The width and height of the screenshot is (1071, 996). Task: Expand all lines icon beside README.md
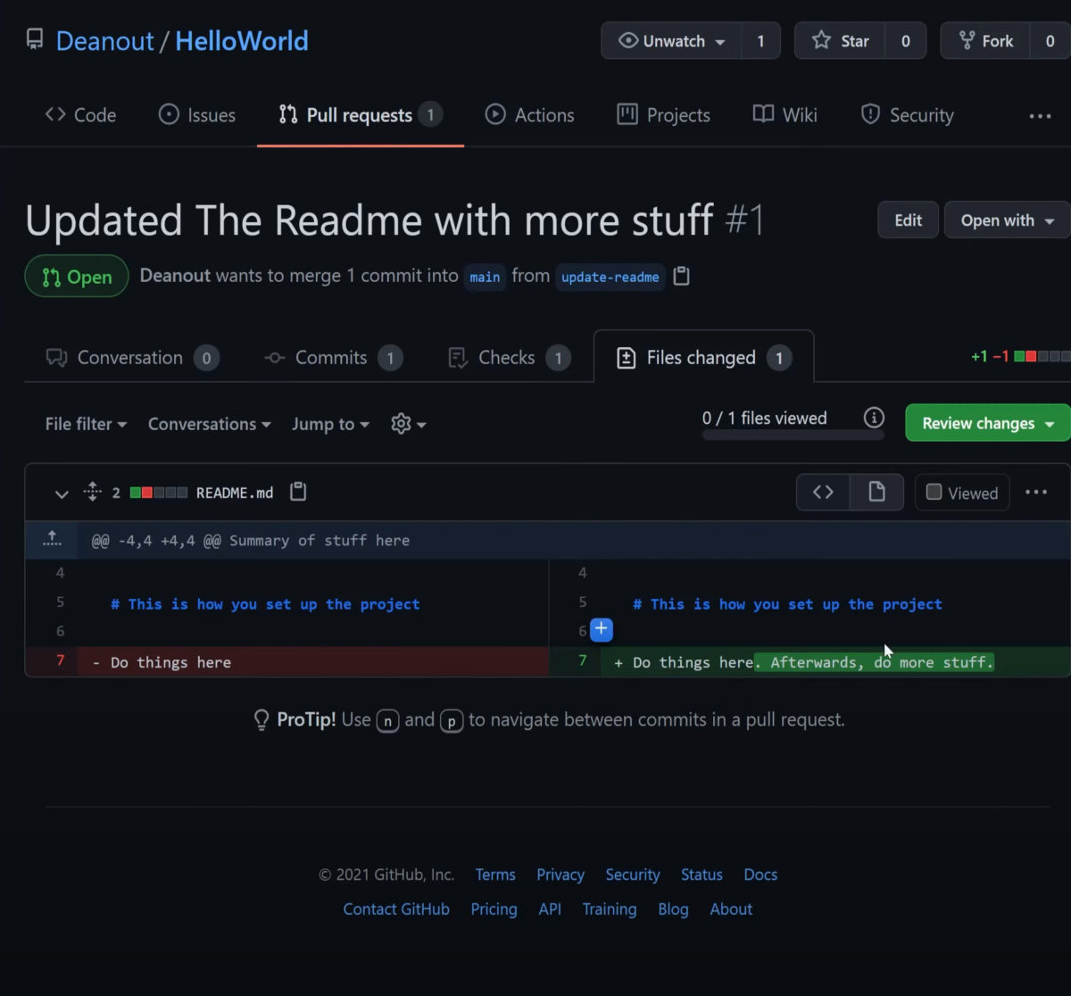tap(92, 492)
